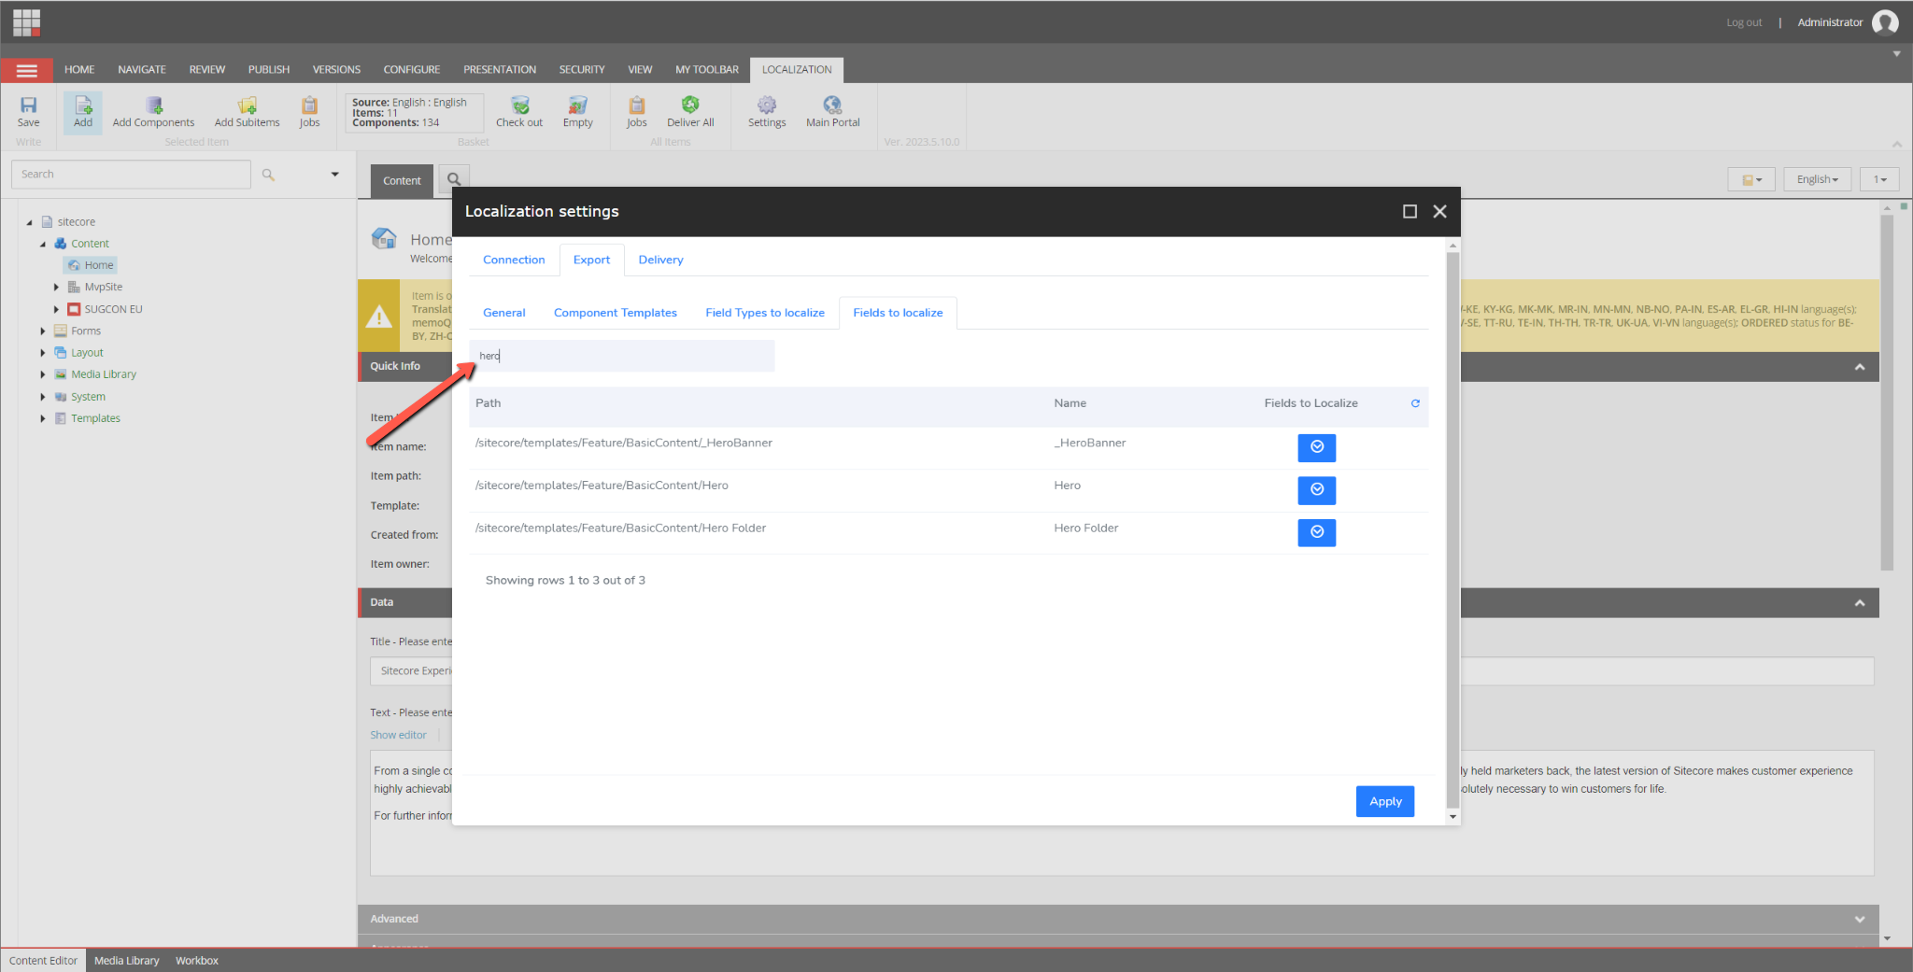1913x972 pixels.
Task: Collapse the Content tree node
Action: [x=43, y=245]
